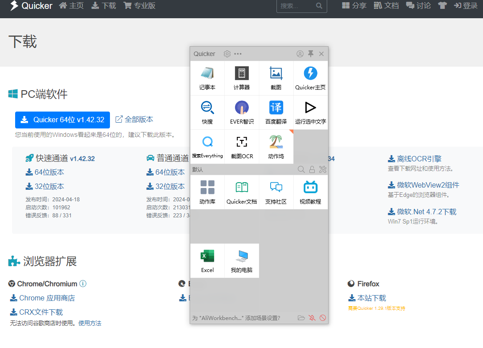
Task: Visit the 支持社区 community action
Action: coord(276,192)
